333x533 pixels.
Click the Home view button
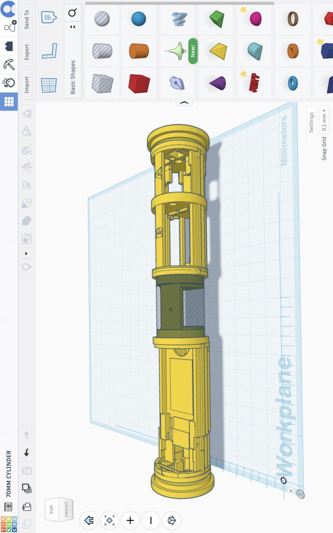point(89,520)
